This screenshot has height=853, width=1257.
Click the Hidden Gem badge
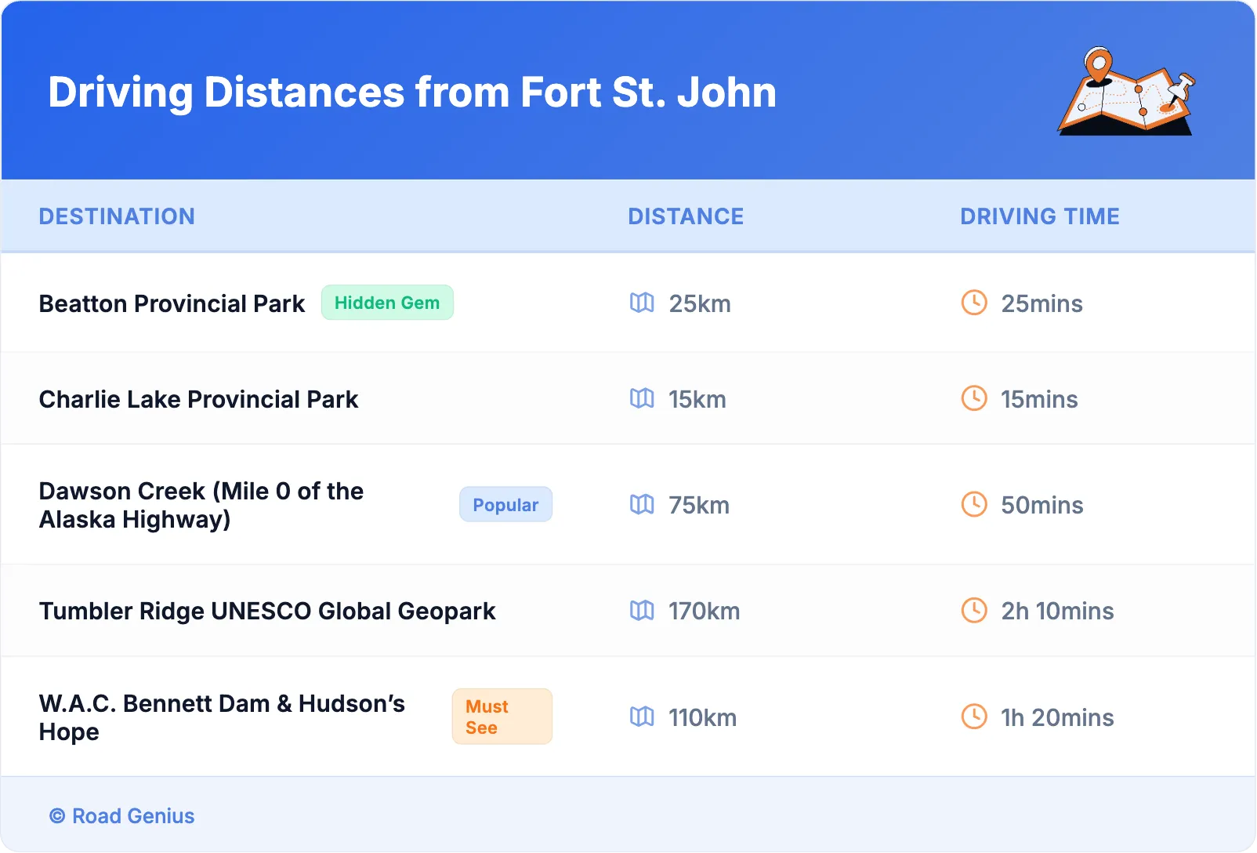point(387,303)
